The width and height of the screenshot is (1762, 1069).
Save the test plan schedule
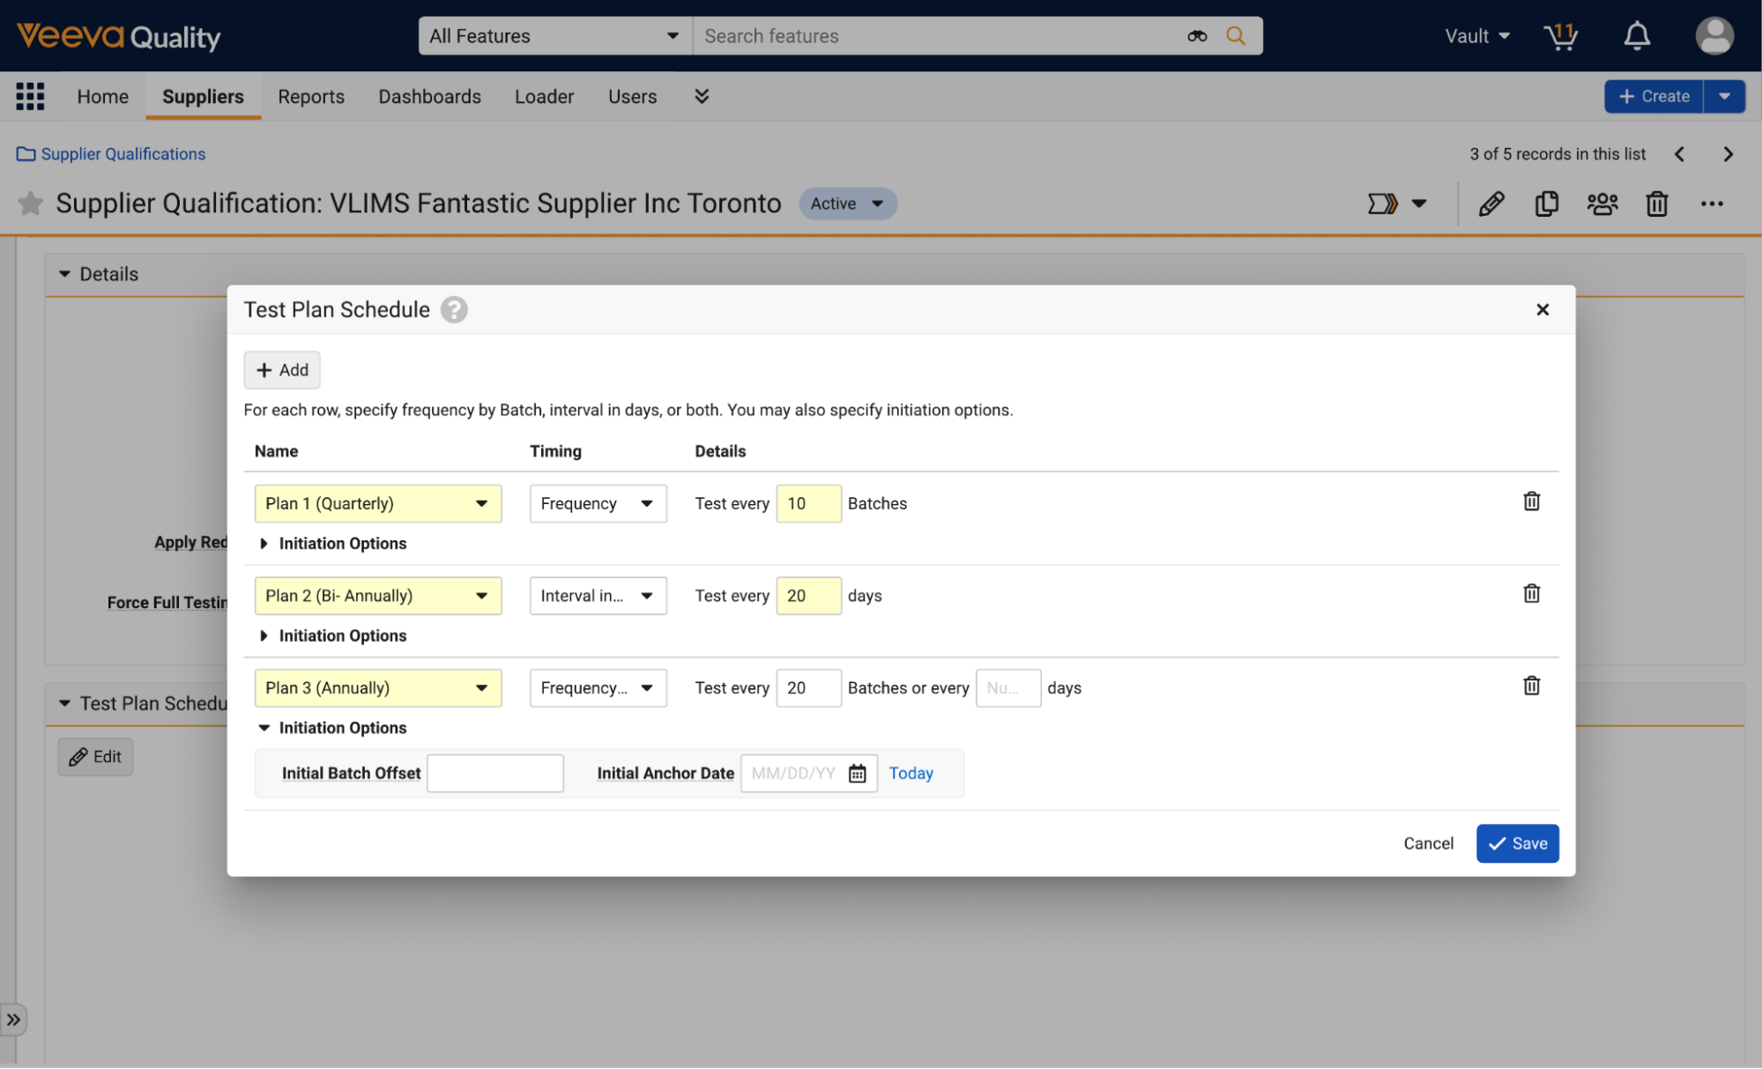(1517, 843)
